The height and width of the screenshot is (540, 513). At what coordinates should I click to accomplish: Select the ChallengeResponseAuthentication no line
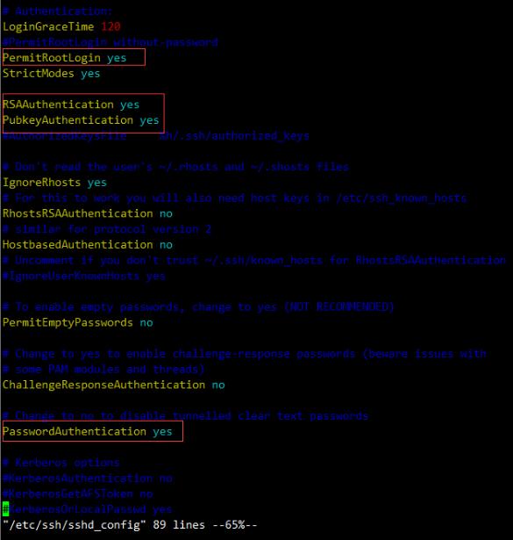(113, 385)
